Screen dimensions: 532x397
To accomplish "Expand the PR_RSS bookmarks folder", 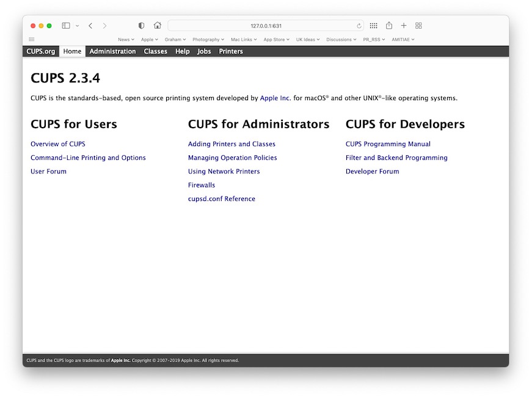I will (374, 40).
